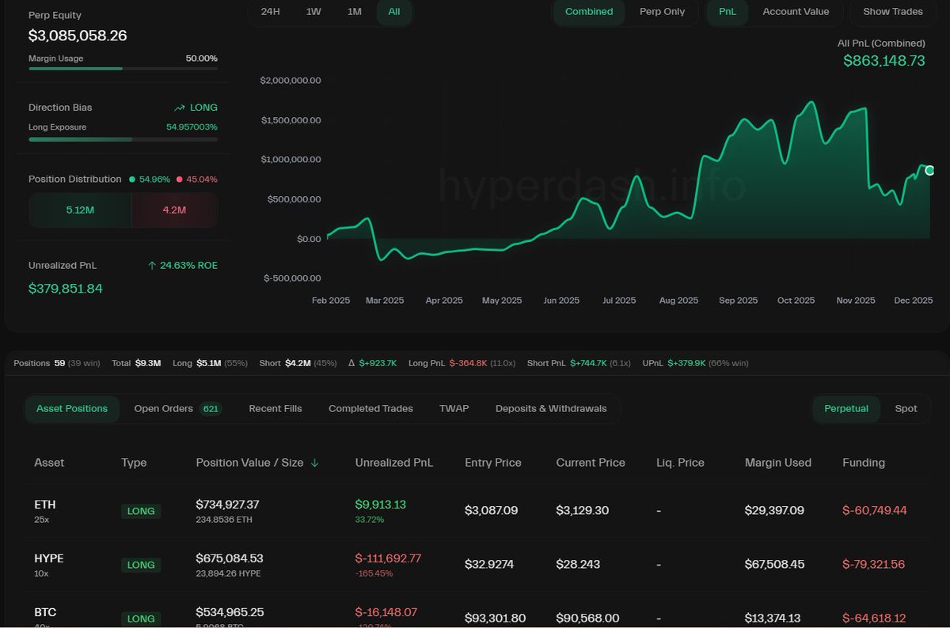Switch chart to Perp Only
950x628 pixels.
tap(663, 12)
